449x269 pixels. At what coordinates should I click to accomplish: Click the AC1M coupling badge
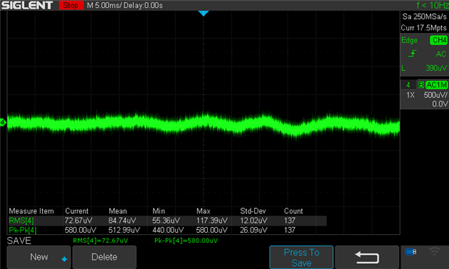[437, 85]
